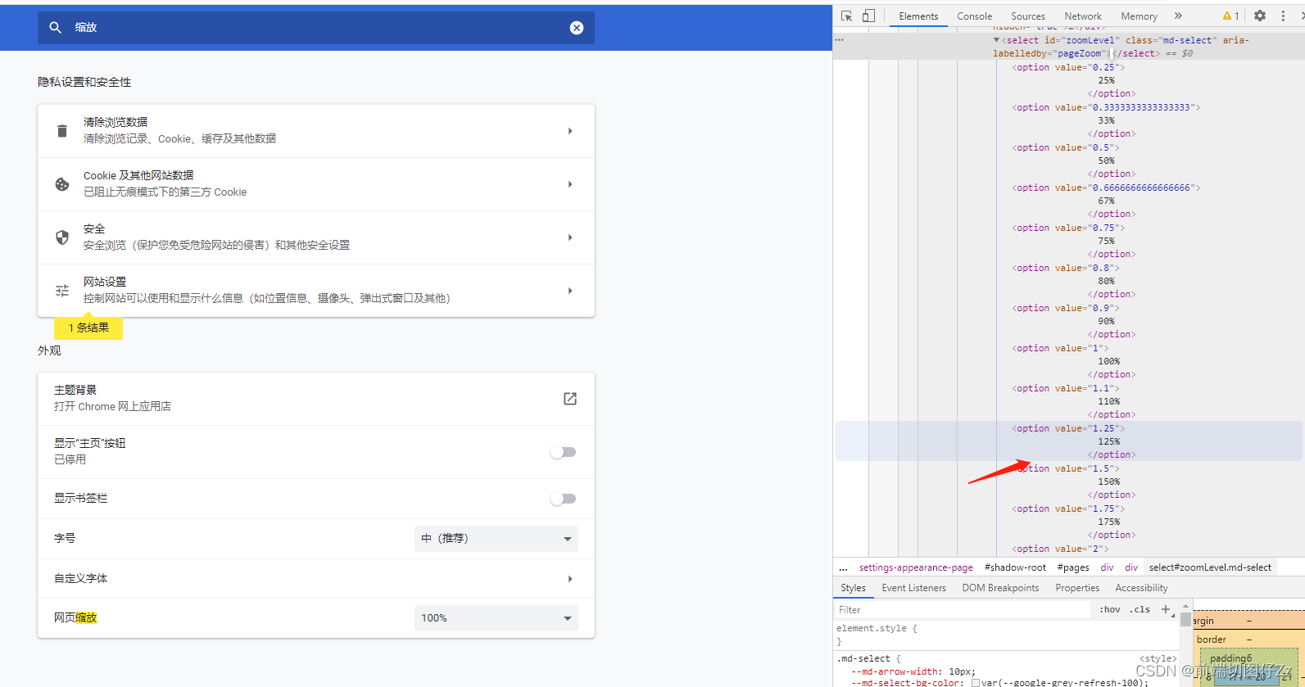1305x687 pixels.
Task: Open DevTools three-dot customize menu
Action: [1283, 16]
